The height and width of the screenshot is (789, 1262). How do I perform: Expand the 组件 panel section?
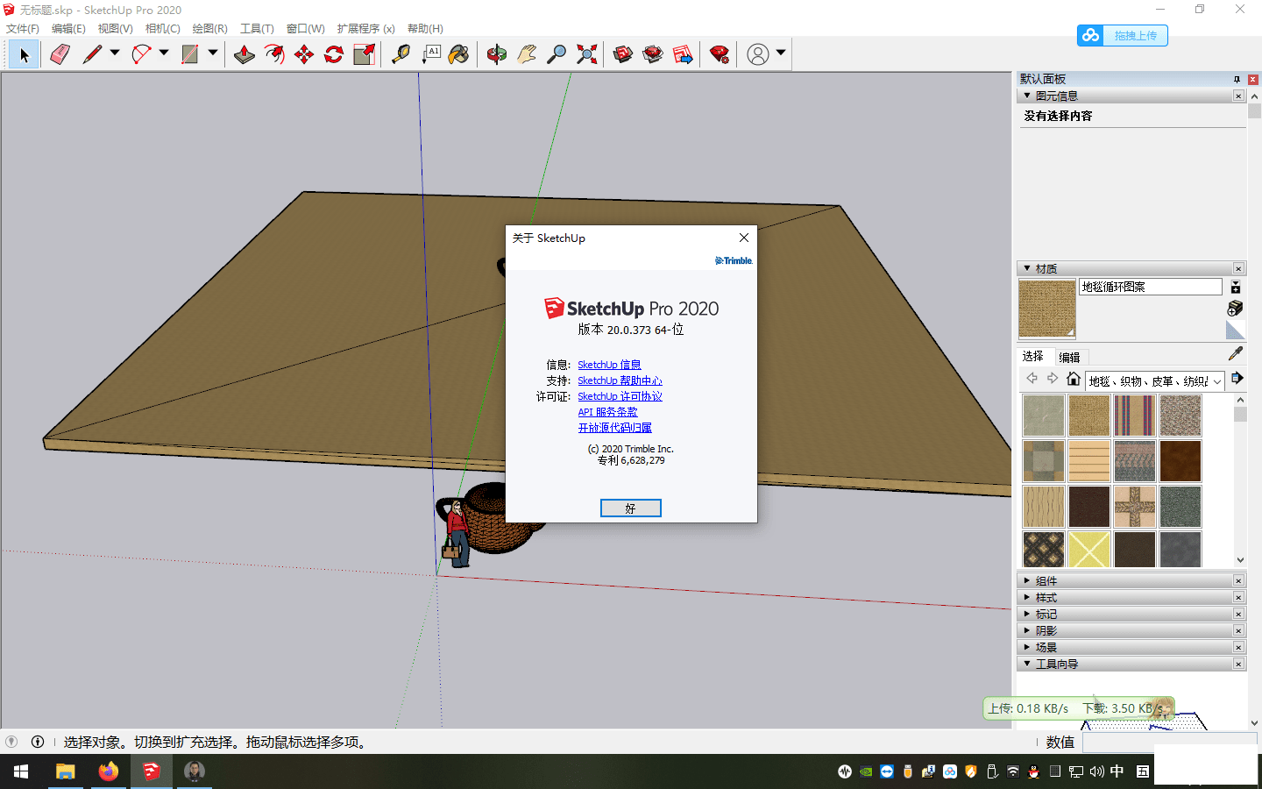1046,580
